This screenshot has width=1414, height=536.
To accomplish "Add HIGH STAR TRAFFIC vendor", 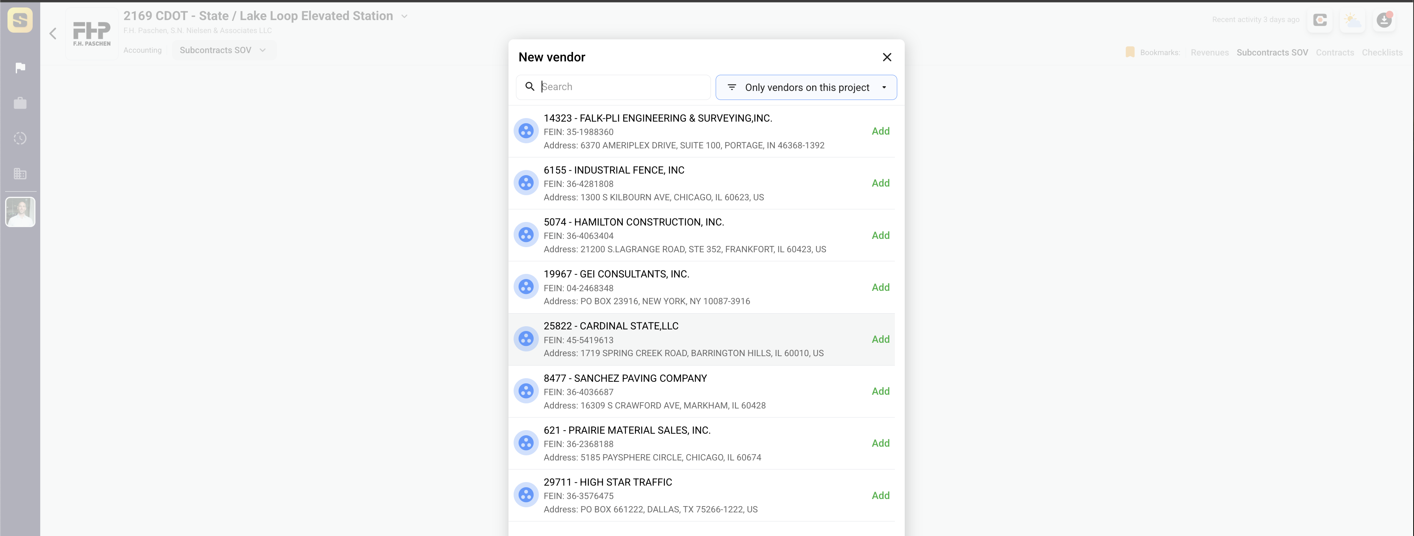I will [880, 495].
